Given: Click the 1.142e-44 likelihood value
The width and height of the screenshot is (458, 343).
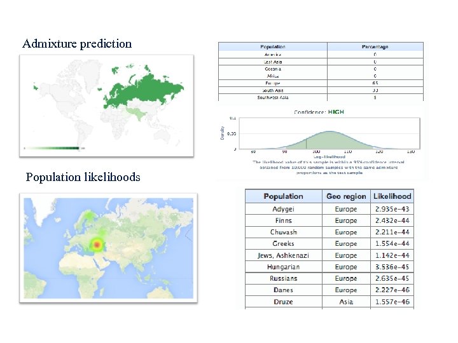Looking at the screenshot, I should pyautogui.click(x=392, y=255).
